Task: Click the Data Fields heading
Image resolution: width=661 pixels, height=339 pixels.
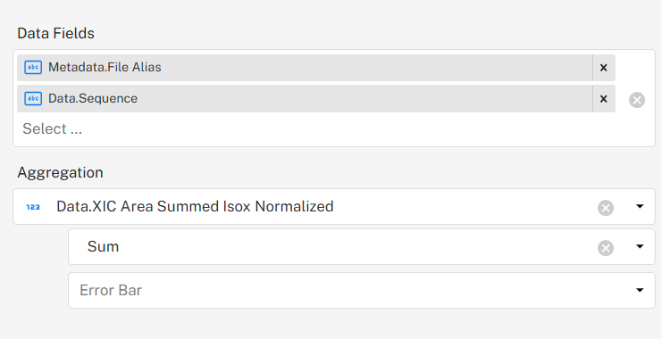Action: coord(55,33)
